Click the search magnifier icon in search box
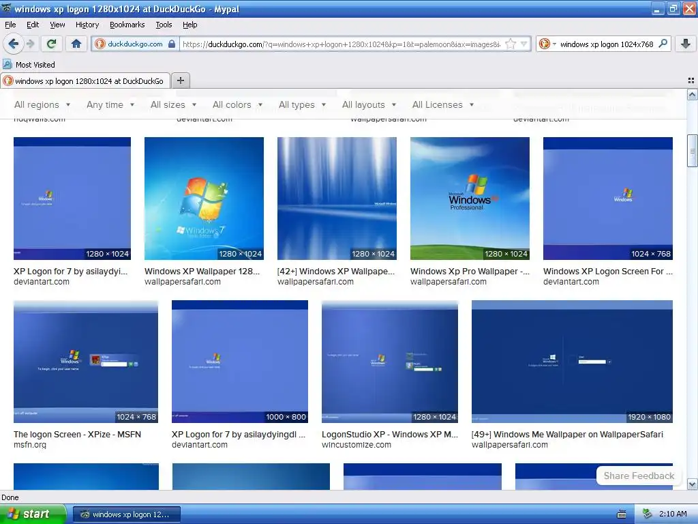The width and height of the screenshot is (698, 524). pos(663,44)
